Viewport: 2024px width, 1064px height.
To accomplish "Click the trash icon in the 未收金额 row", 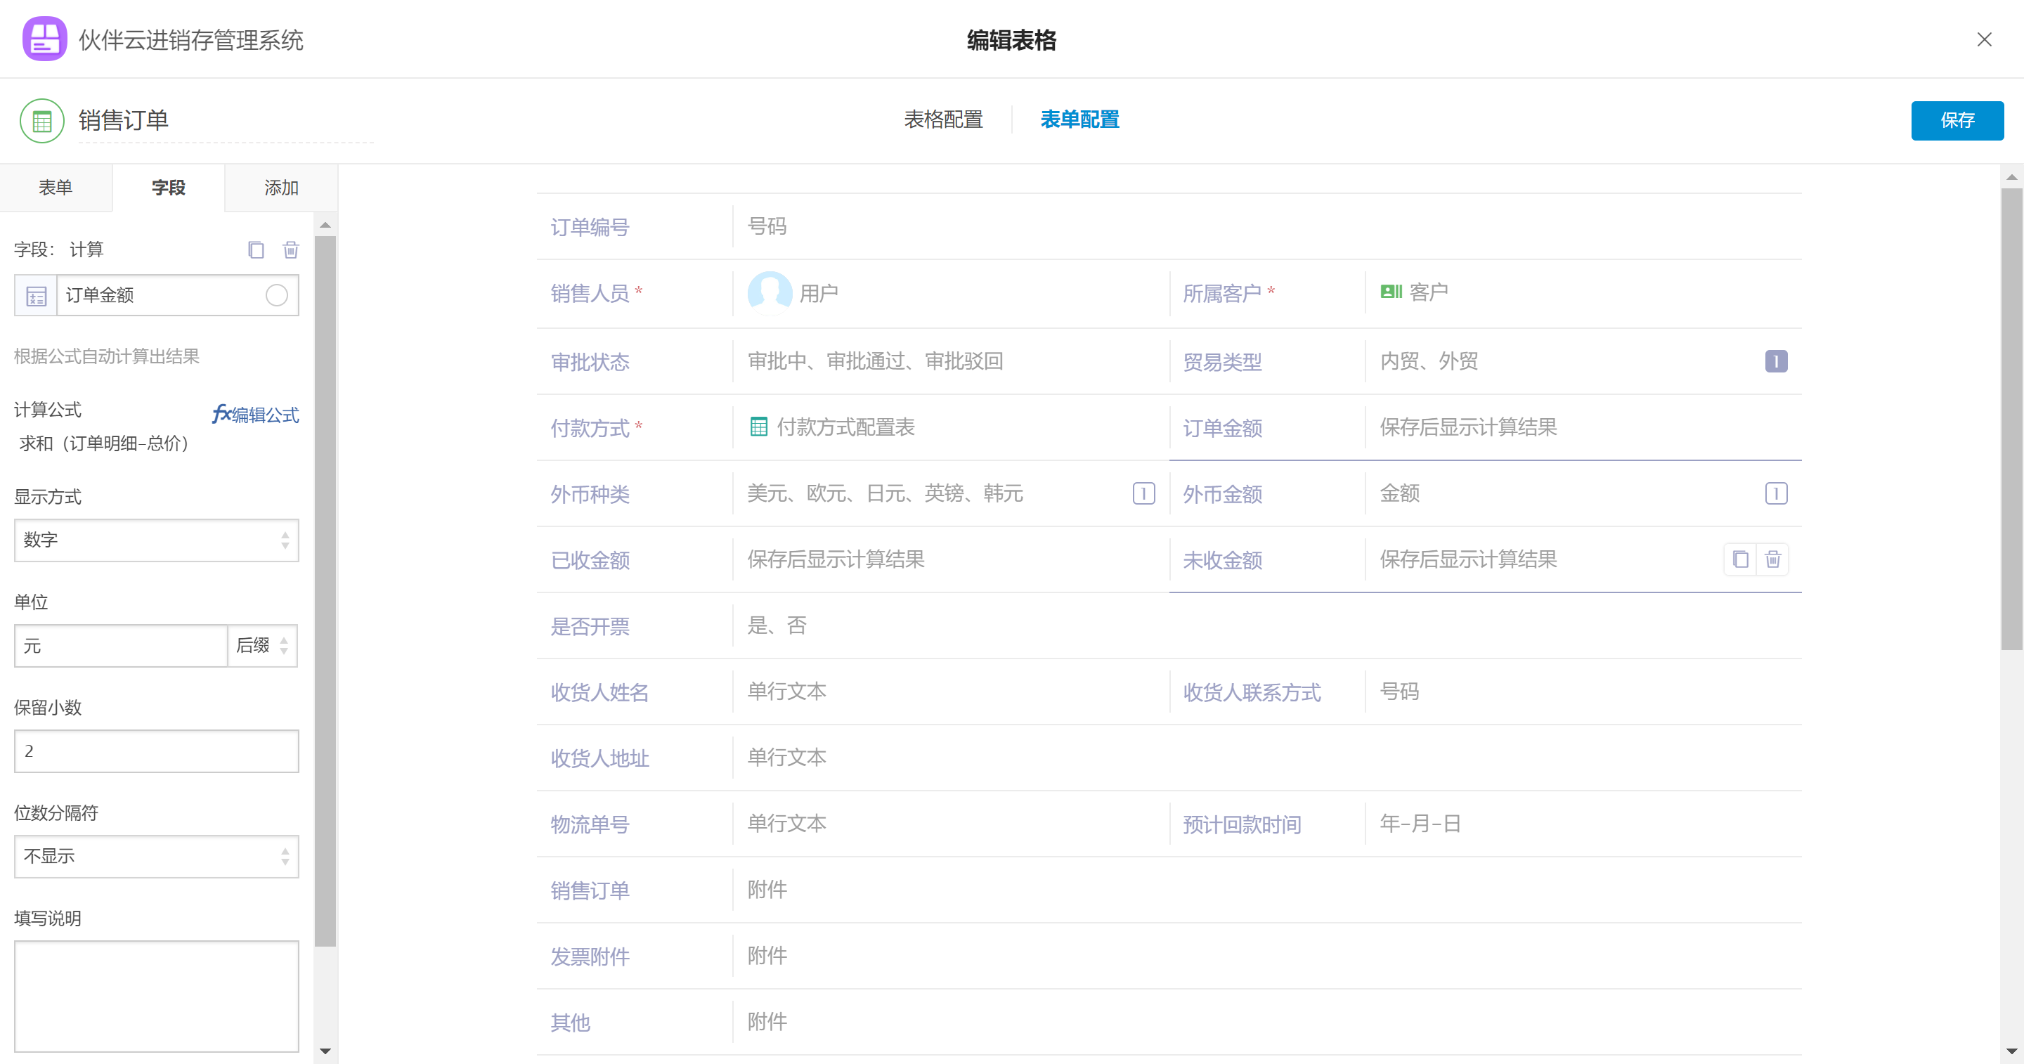I will (1772, 559).
